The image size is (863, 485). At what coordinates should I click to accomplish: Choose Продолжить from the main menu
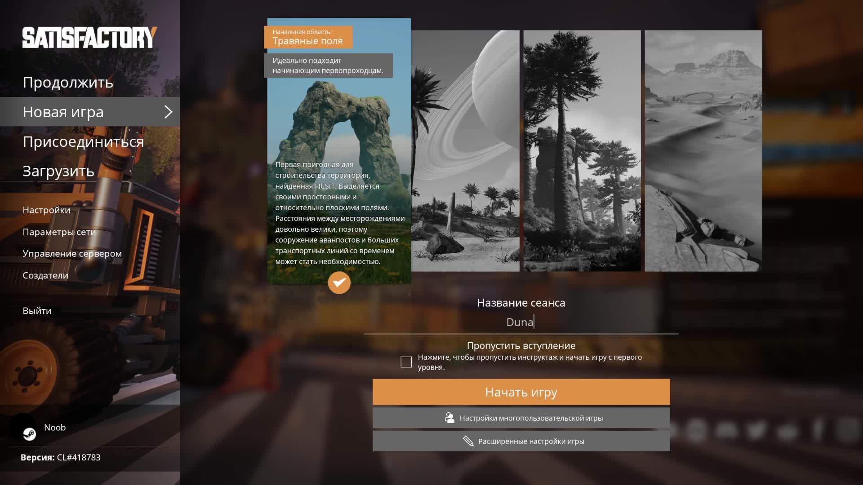click(68, 83)
